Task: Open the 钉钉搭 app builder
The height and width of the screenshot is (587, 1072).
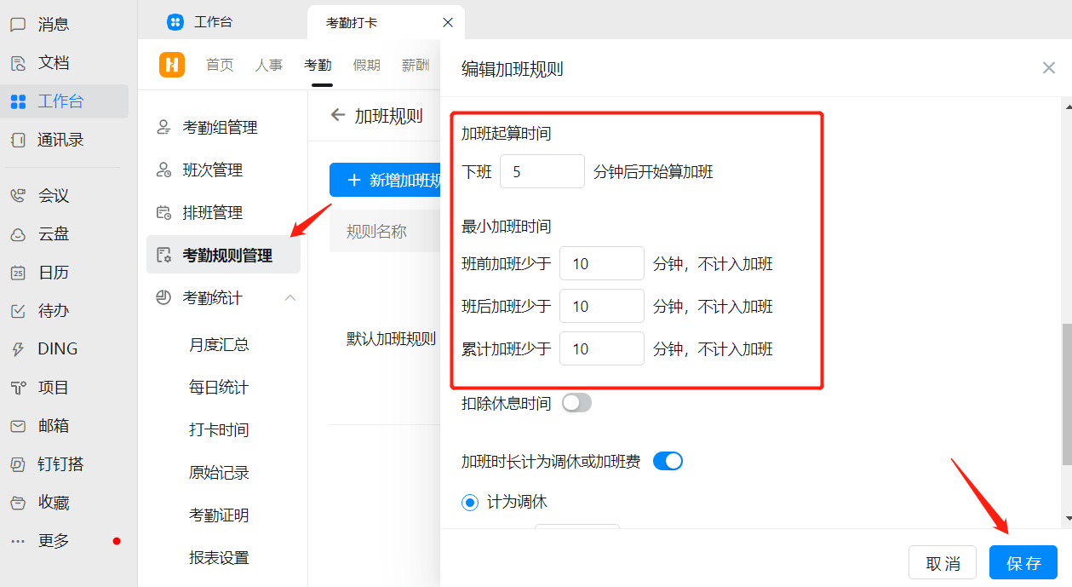Action: point(54,463)
